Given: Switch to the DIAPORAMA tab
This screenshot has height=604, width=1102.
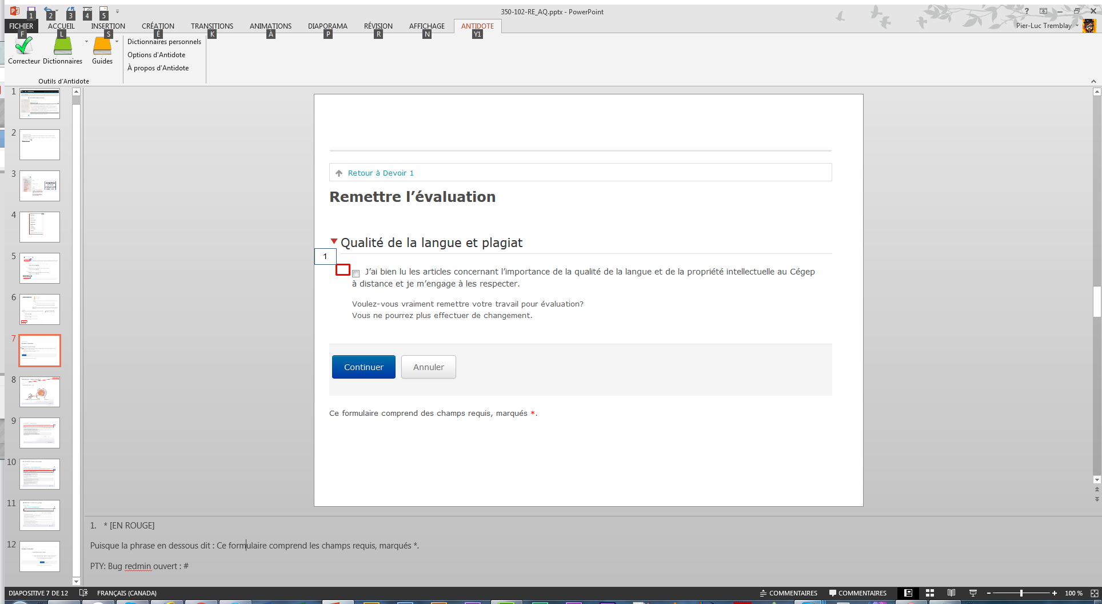Looking at the screenshot, I should tap(328, 26).
